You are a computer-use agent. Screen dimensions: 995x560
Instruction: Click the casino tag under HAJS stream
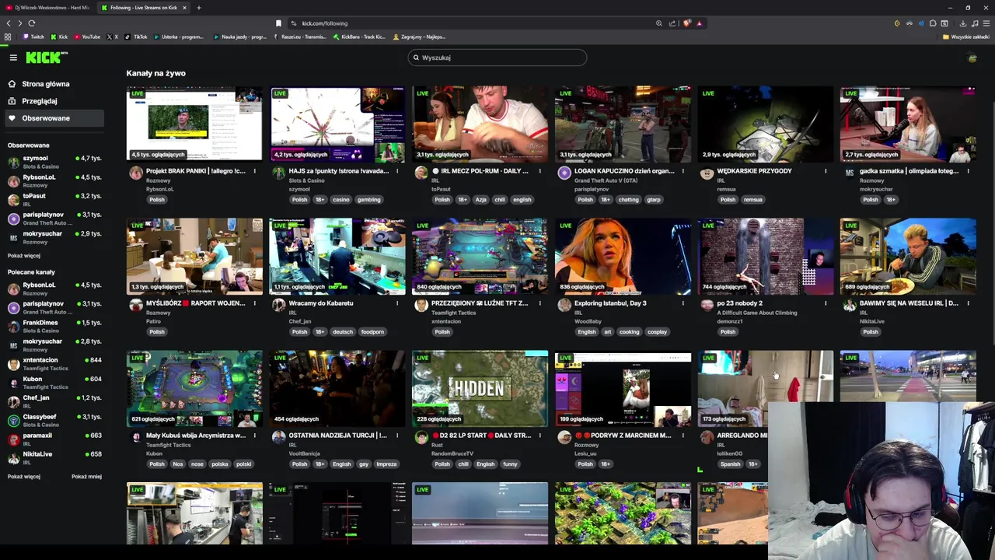pos(341,199)
